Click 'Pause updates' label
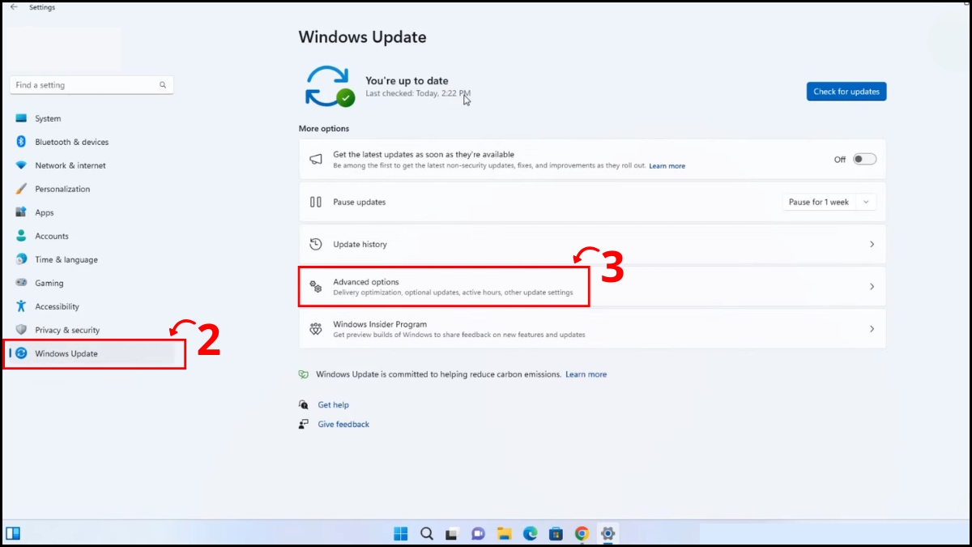 click(360, 202)
